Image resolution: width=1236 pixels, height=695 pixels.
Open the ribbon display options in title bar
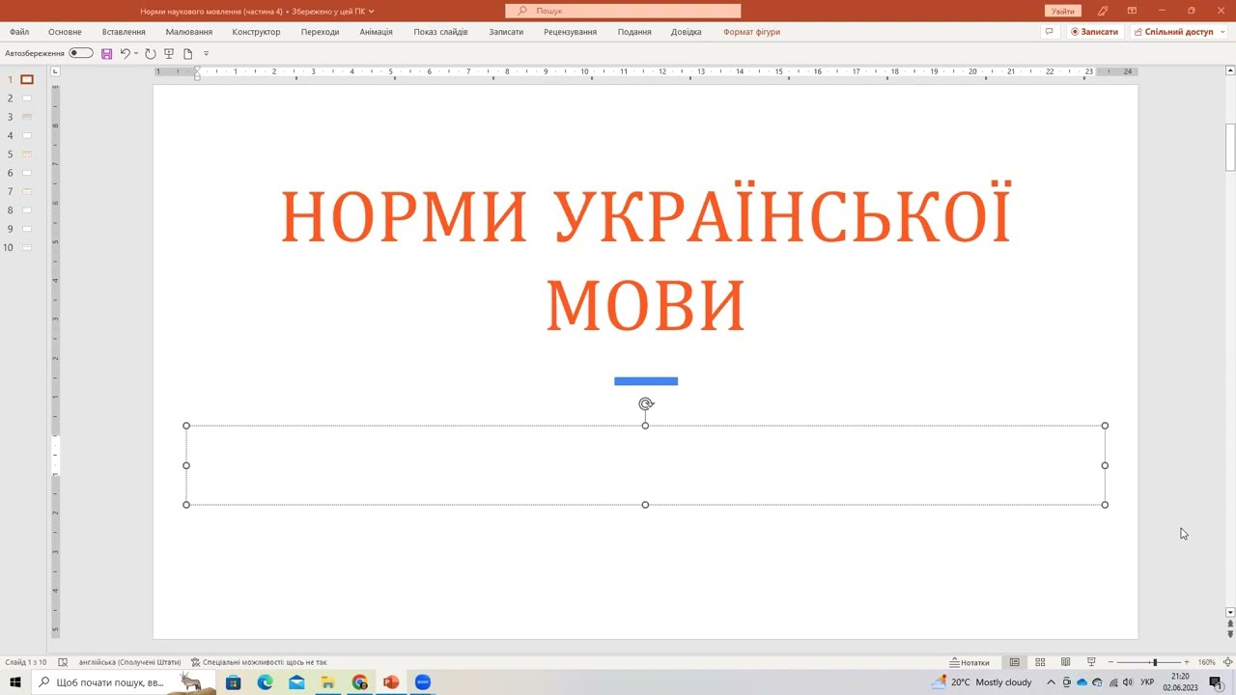[1132, 11]
